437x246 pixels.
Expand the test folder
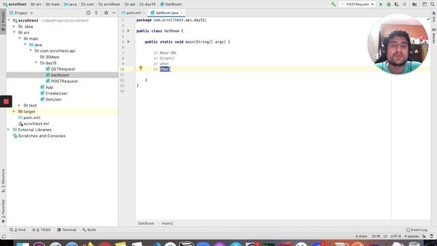19,105
